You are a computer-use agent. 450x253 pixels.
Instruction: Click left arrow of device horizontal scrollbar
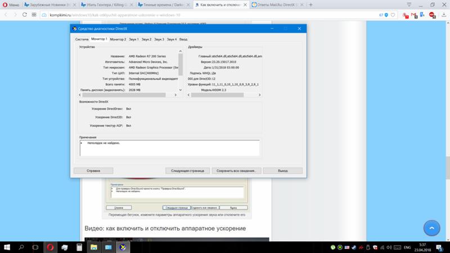[x=80, y=95]
